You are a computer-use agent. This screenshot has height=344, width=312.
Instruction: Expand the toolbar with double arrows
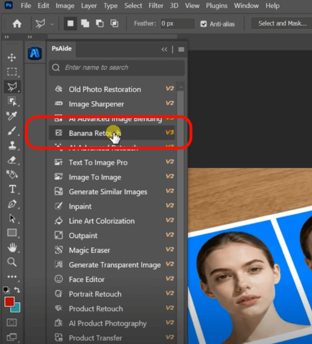coord(6,37)
